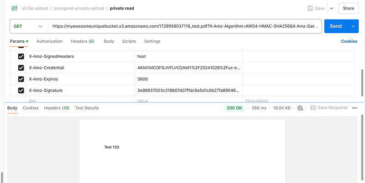Click the Share button
Viewport: 365px width, 183px height.
point(349,8)
